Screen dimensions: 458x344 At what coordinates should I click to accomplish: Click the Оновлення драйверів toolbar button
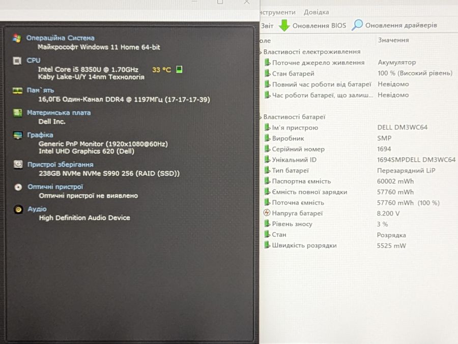pyautogui.click(x=394, y=25)
